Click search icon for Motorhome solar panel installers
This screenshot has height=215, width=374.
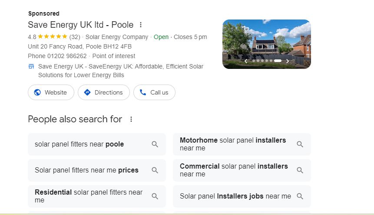click(x=300, y=144)
